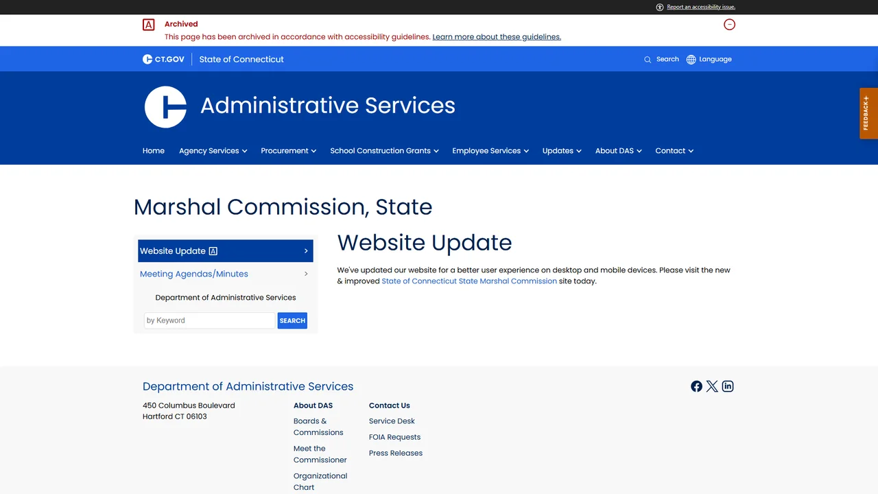
Task: Open the FOIA Requests footer link
Action: click(x=394, y=437)
